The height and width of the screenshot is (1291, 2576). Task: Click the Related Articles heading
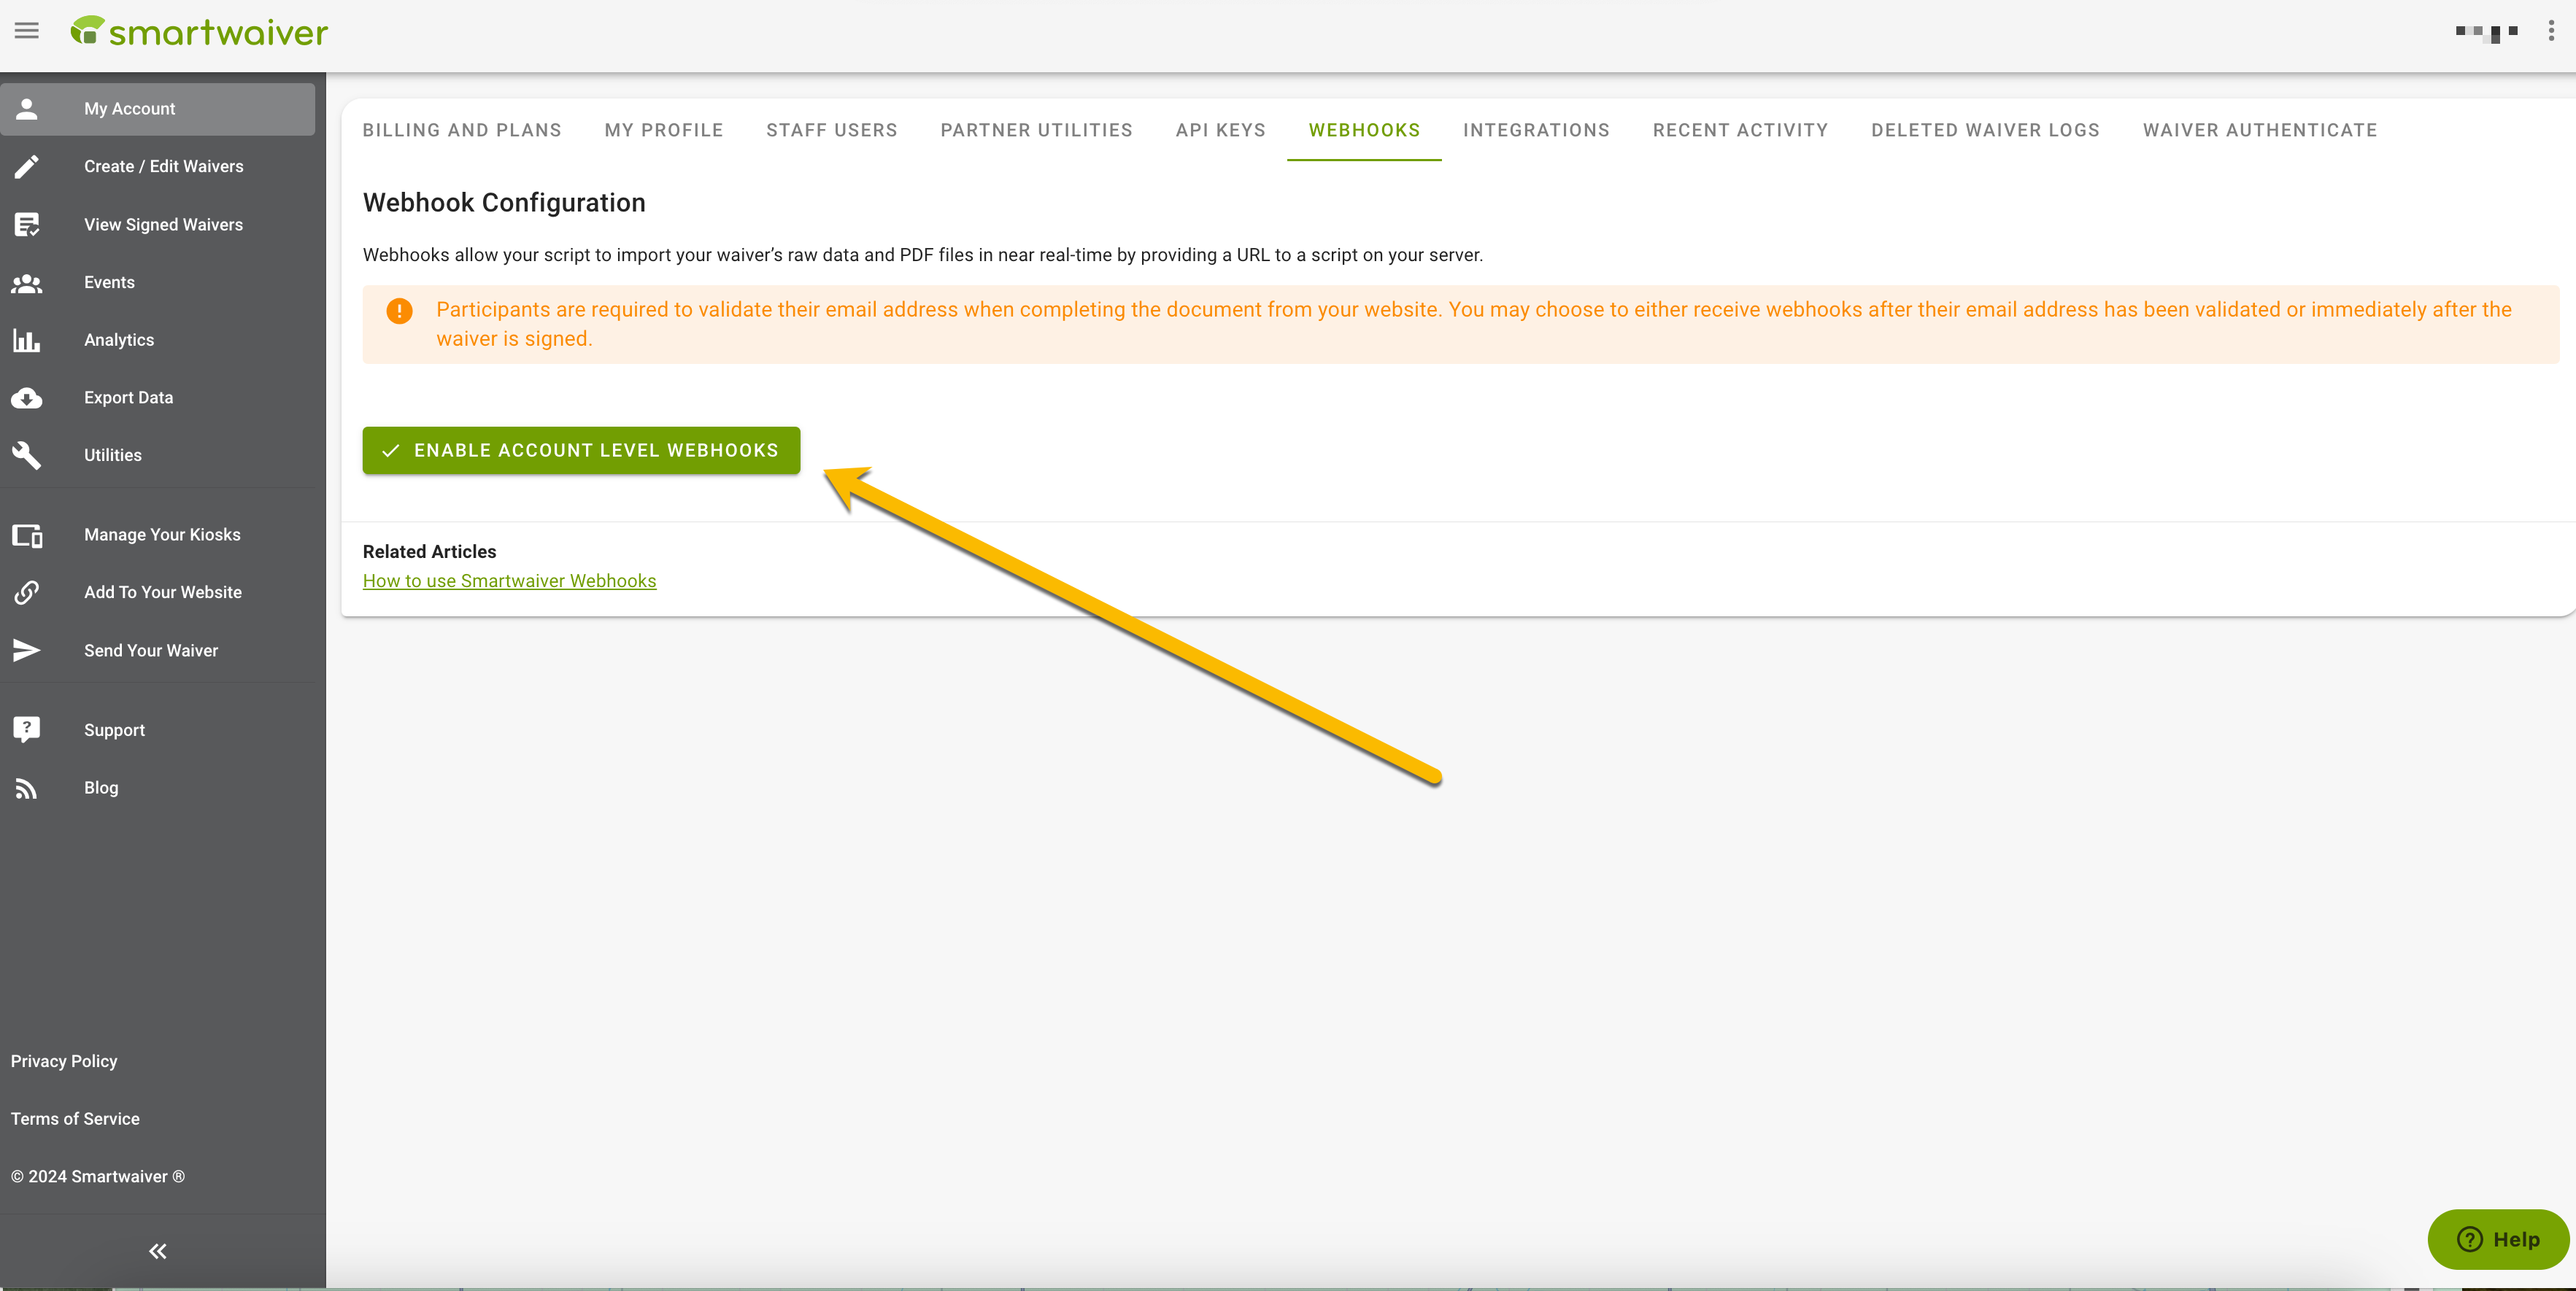[x=429, y=551]
